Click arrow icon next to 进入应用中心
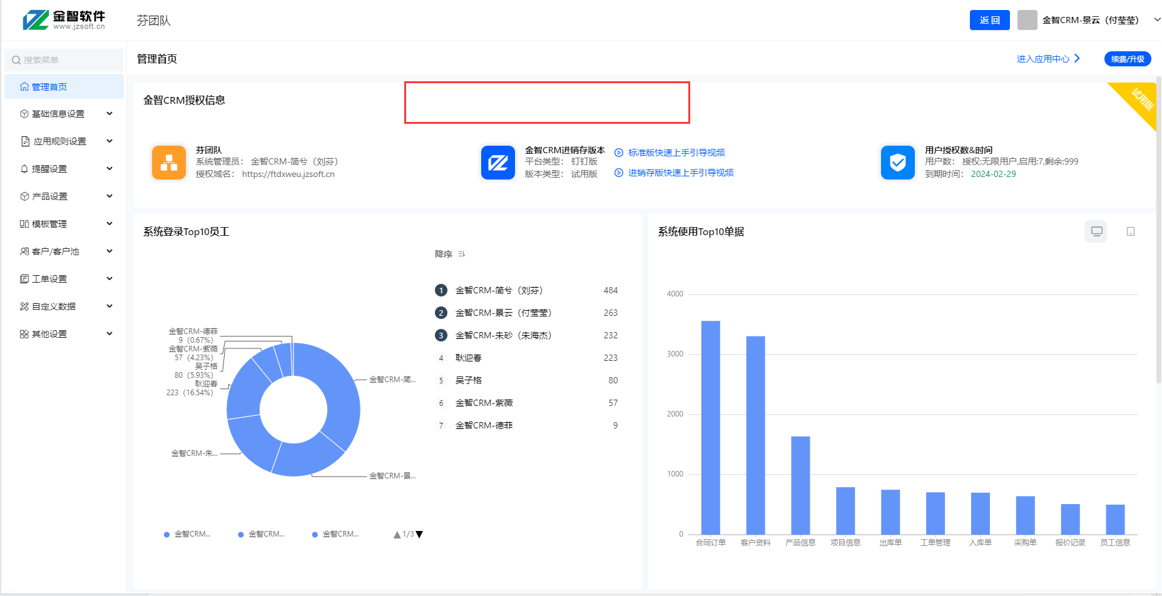Screen dimensions: 1162x596 coord(1077,58)
